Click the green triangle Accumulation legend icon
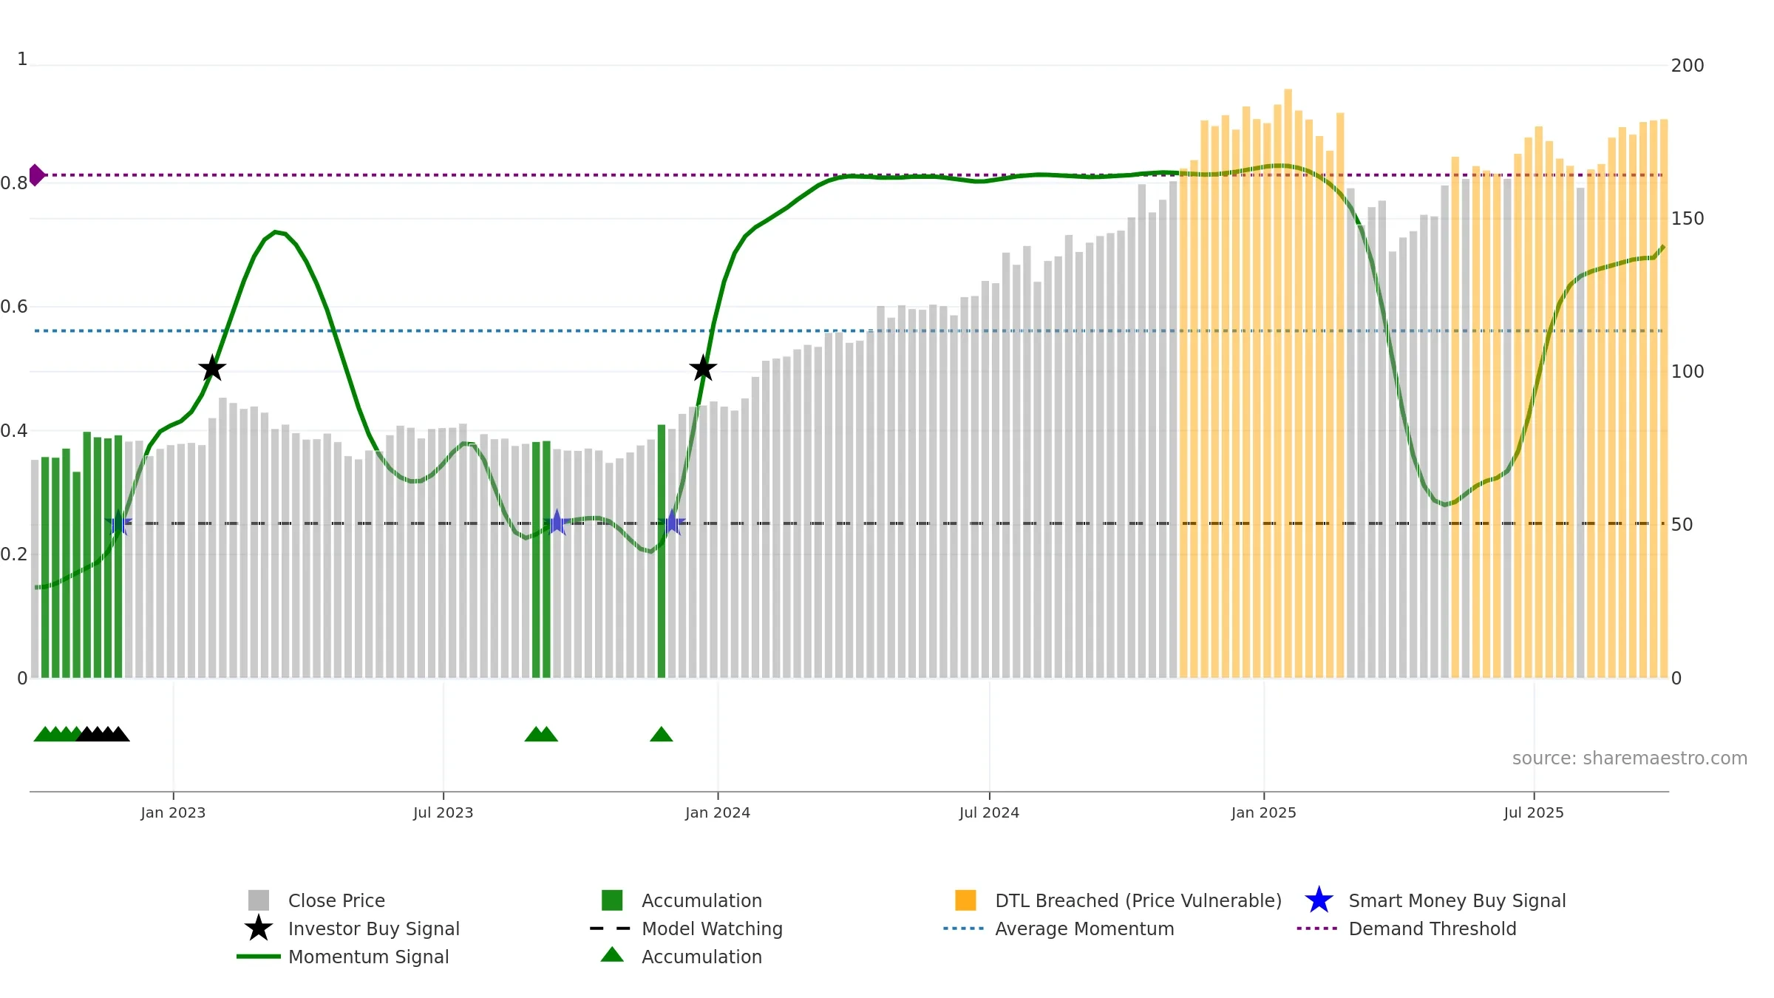Viewport: 1774px width, 998px height. click(612, 955)
